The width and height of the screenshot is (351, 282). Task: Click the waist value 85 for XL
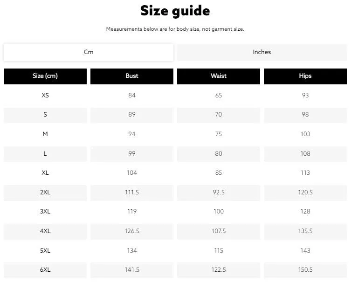[x=219, y=173]
